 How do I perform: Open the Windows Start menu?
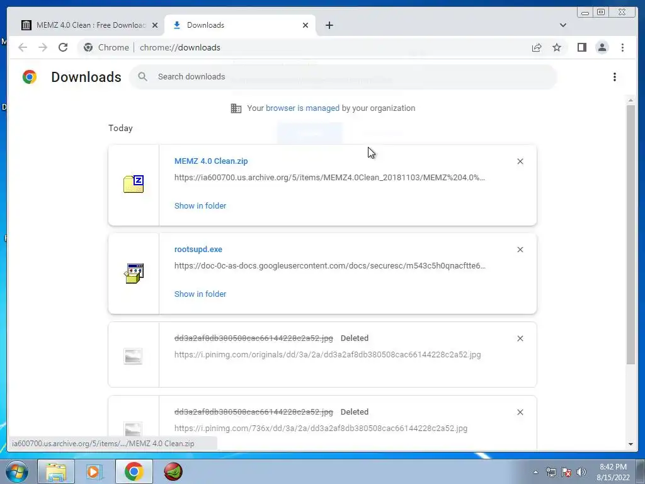tap(17, 472)
